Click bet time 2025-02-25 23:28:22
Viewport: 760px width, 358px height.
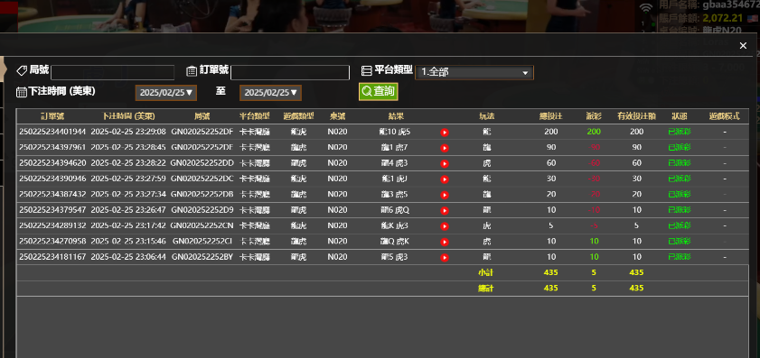[128, 163]
